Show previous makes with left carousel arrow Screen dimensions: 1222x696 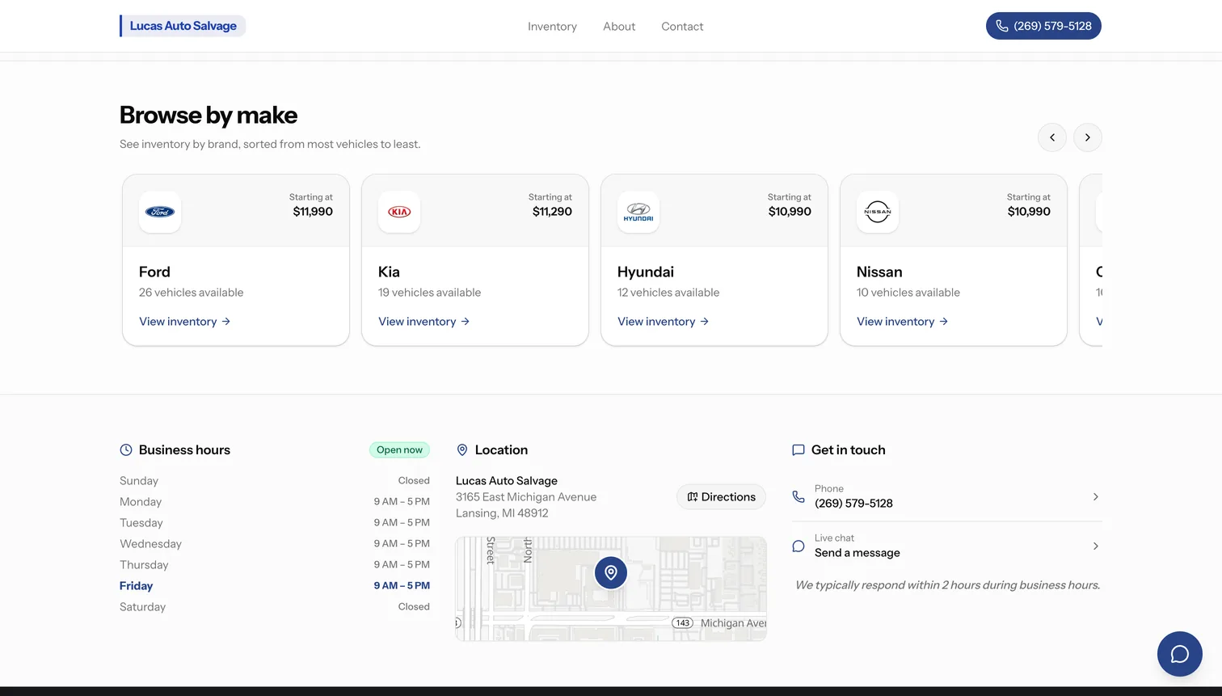click(1052, 137)
